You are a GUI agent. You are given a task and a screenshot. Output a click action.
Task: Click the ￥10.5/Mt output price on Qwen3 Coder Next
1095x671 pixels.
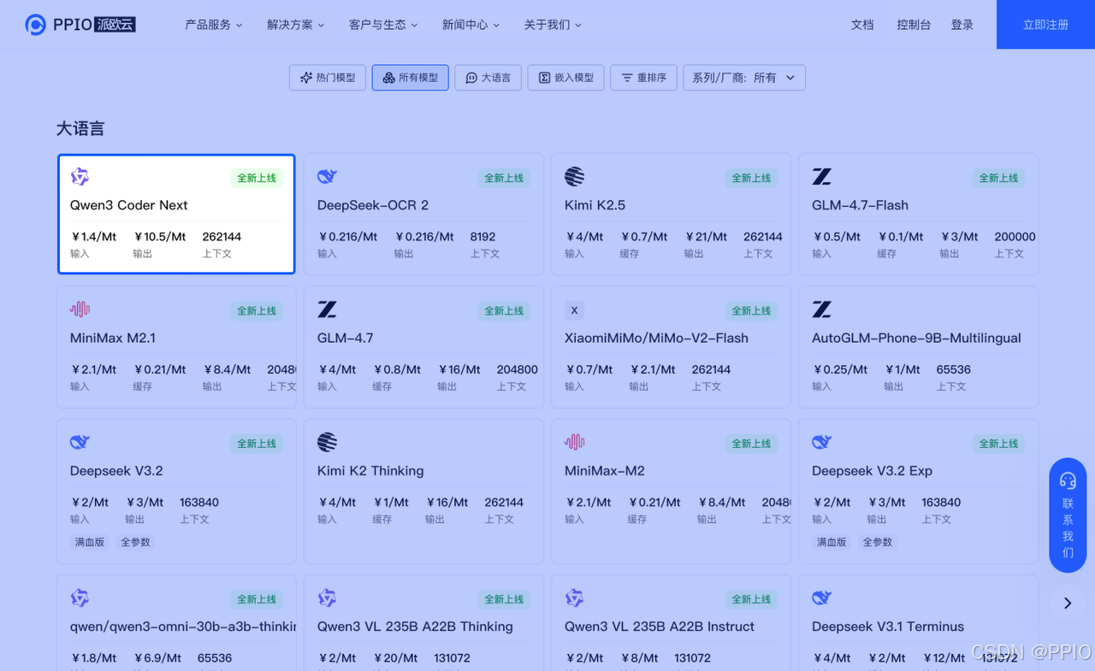160,237
